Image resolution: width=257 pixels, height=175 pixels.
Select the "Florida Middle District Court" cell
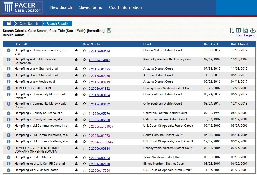[163, 50]
